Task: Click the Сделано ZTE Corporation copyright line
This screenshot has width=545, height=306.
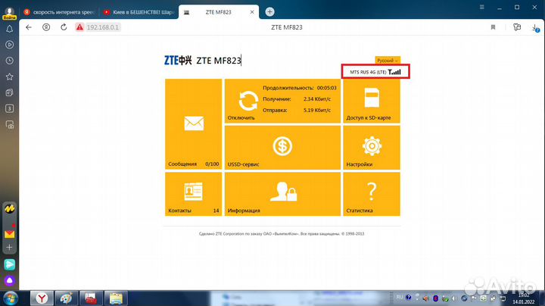Action: tap(282, 234)
